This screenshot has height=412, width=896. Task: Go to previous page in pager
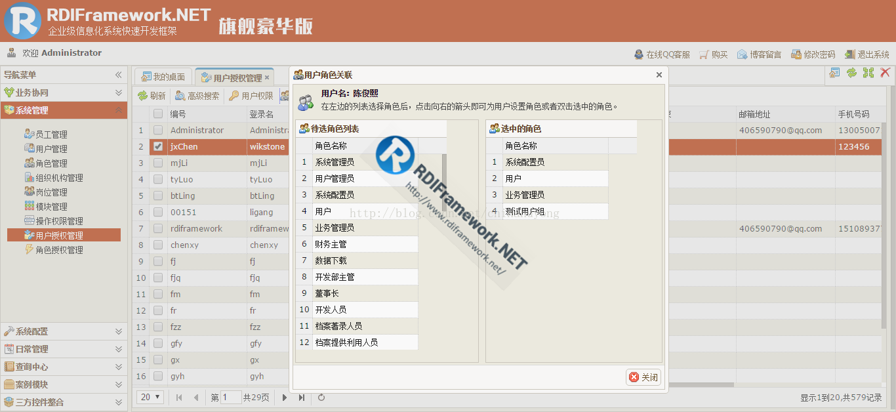coord(195,397)
